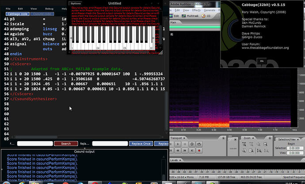
Task: Select the Cabbage code tab
Action: pyautogui.click(x=17, y=14)
